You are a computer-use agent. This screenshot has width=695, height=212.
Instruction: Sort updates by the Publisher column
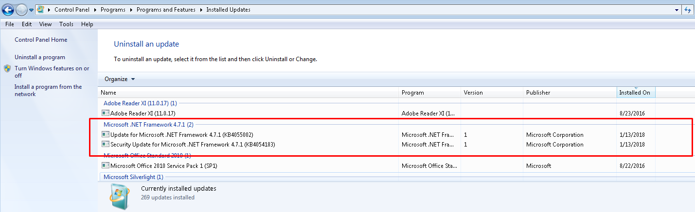pos(538,93)
